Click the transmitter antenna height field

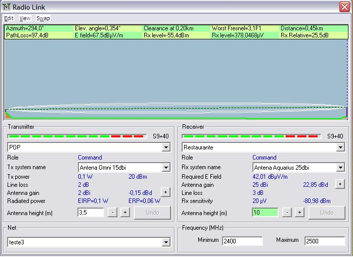(x=91, y=213)
